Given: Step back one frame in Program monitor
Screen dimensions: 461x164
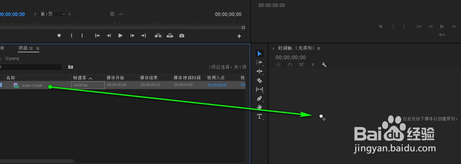Looking at the screenshot, I should click(431, 26).
